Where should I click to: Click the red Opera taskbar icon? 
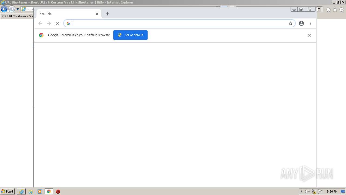coord(58,191)
